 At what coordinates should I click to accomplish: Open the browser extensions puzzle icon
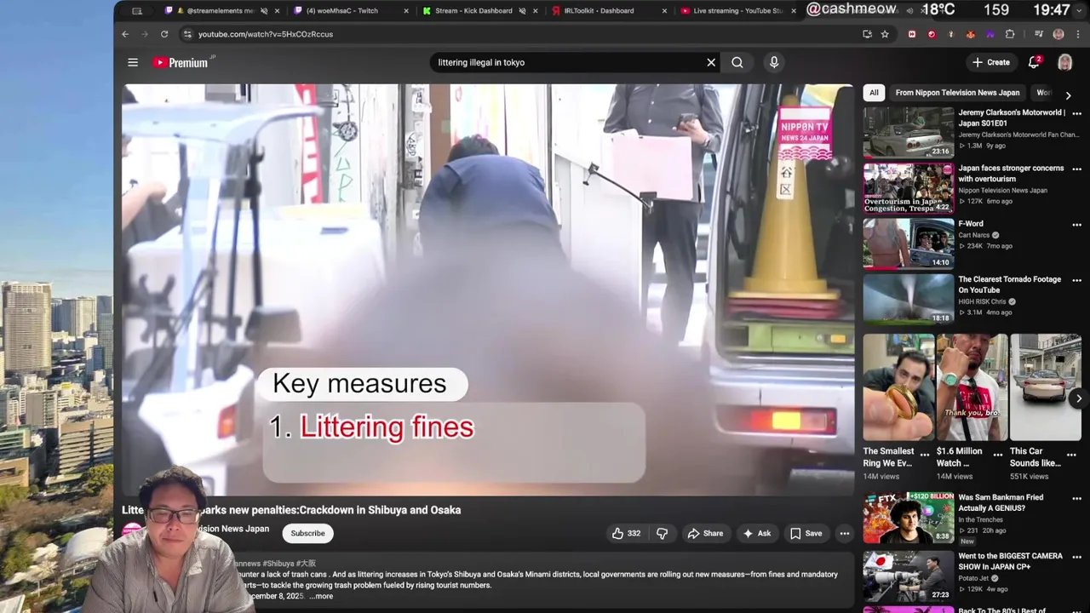[x=1010, y=34]
